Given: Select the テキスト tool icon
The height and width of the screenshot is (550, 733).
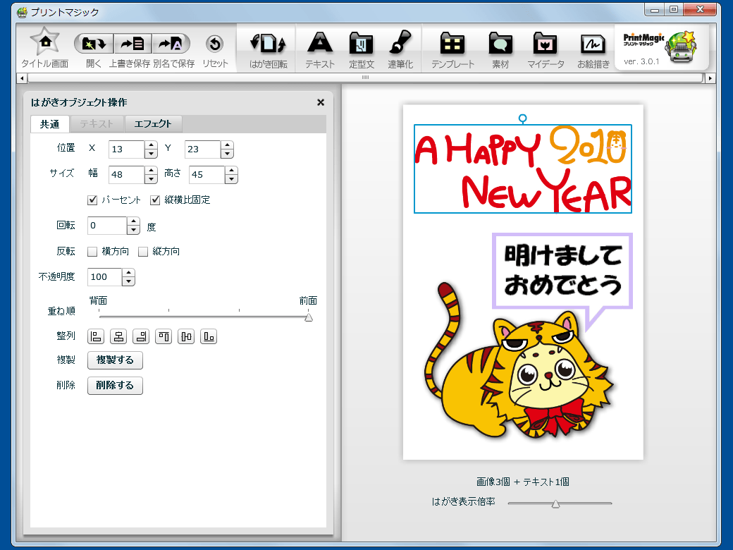Looking at the screenshot, I should point(320,44).
